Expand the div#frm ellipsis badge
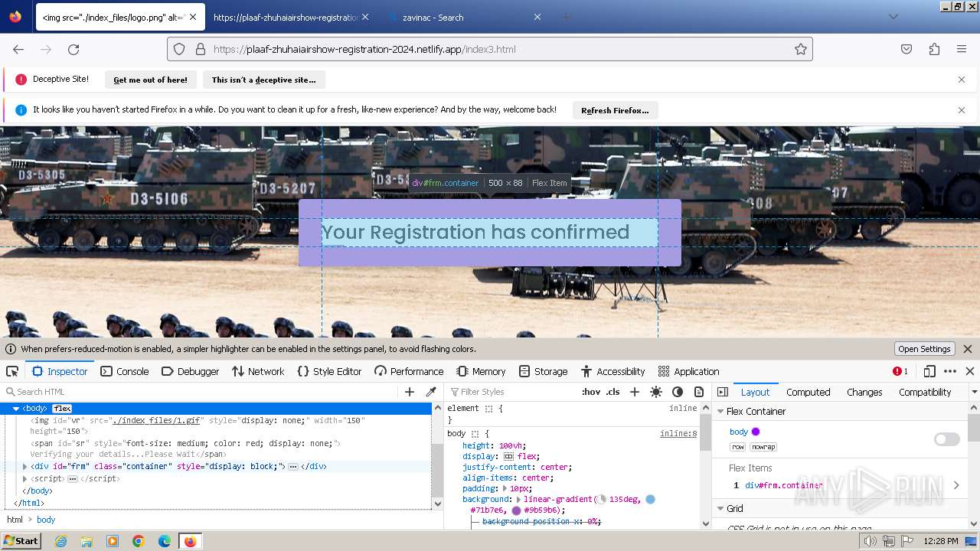The height and width of the screenshot is (551, 980). pyautogui.click(x=292, y=467)
